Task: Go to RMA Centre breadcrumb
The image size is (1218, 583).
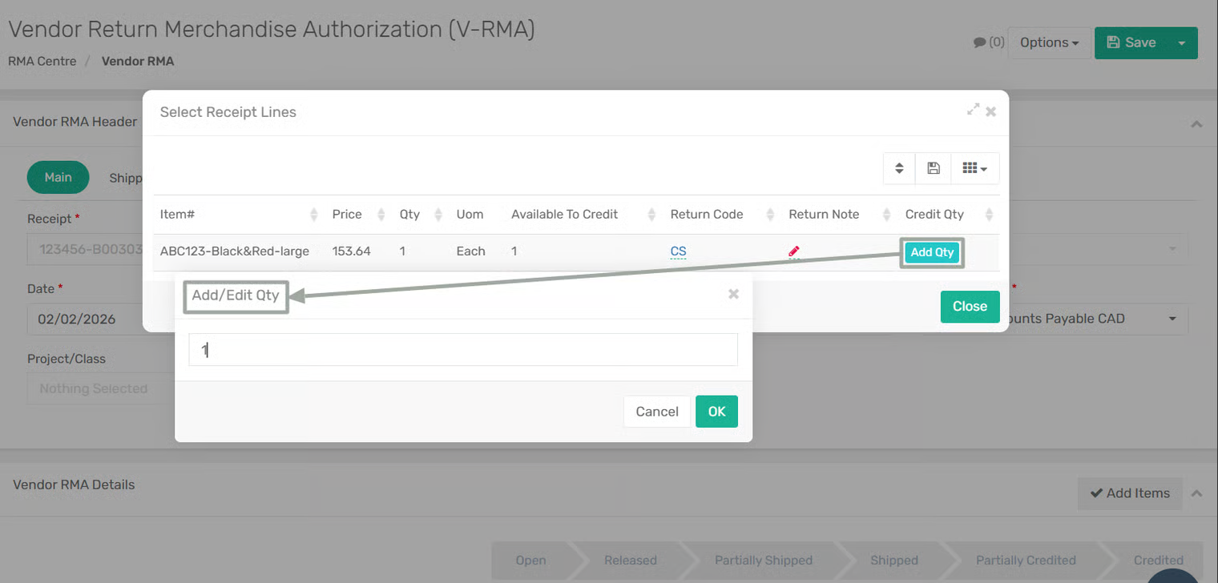Action: tap(42, 61)
